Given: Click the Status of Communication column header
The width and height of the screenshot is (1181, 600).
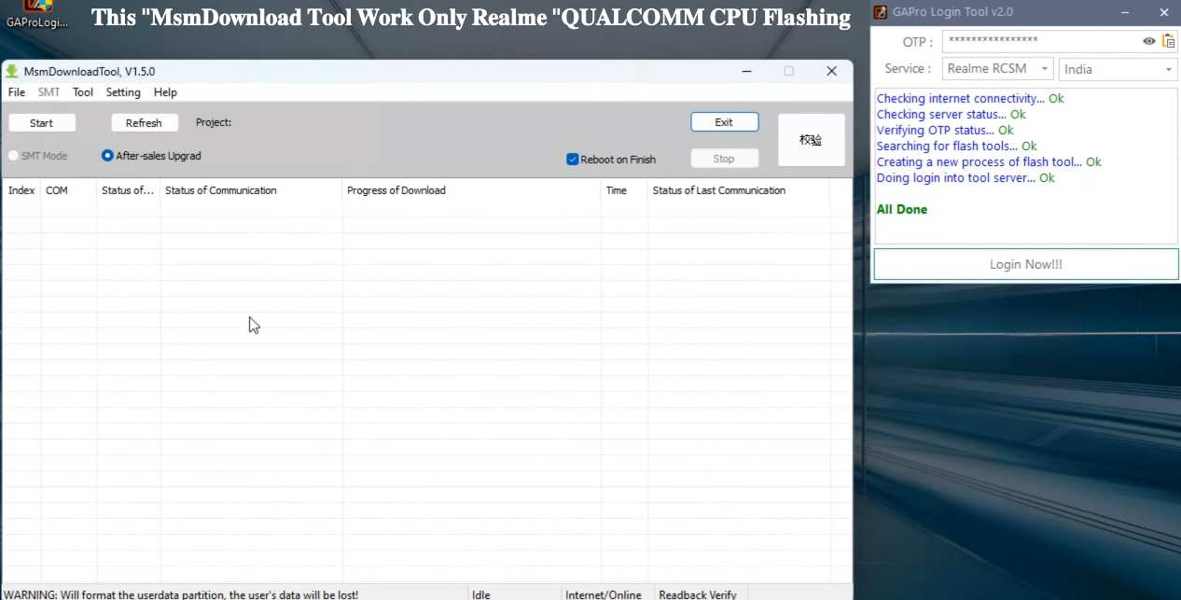Looking at the screenshot, I should (x=251, y=190).
